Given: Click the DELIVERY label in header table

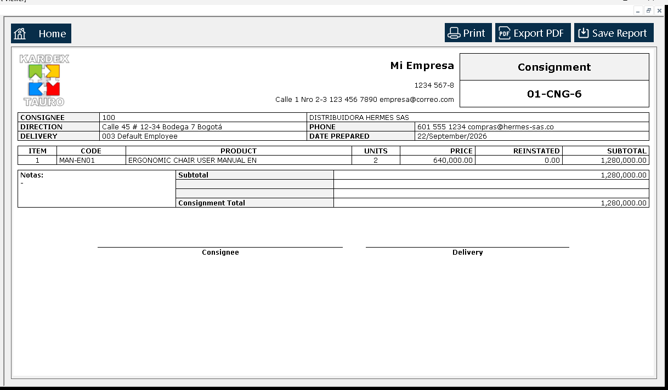Looking at the screenshot, I should coord(38,136).
